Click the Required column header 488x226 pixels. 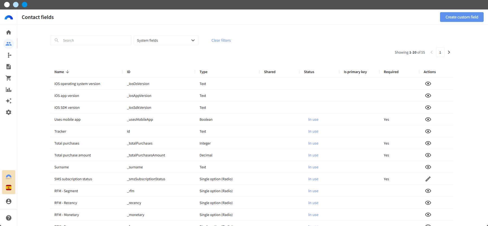tap(391, 72)
